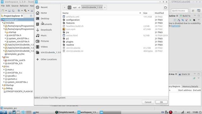Expand the Debug folder in Project Explorer
The height and width of the screenshot is (114, 202).
[3, 88]
